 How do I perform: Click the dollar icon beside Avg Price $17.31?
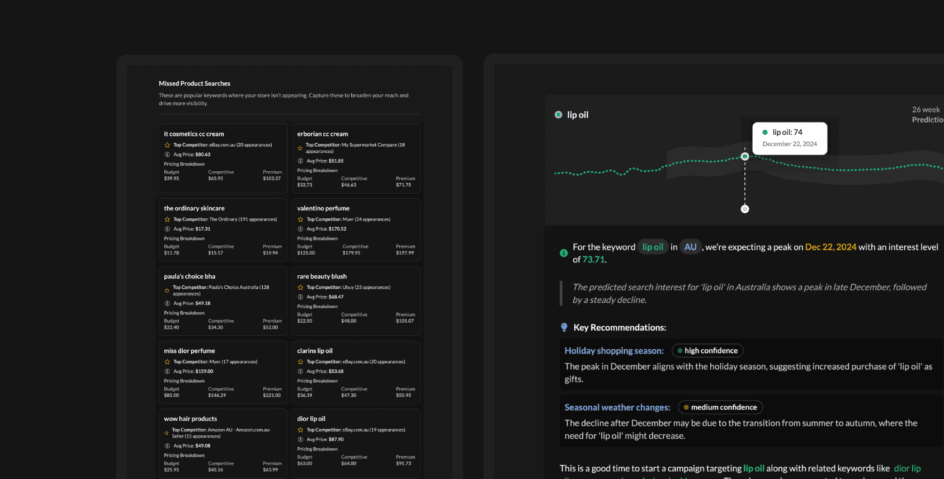coord(167,229)
